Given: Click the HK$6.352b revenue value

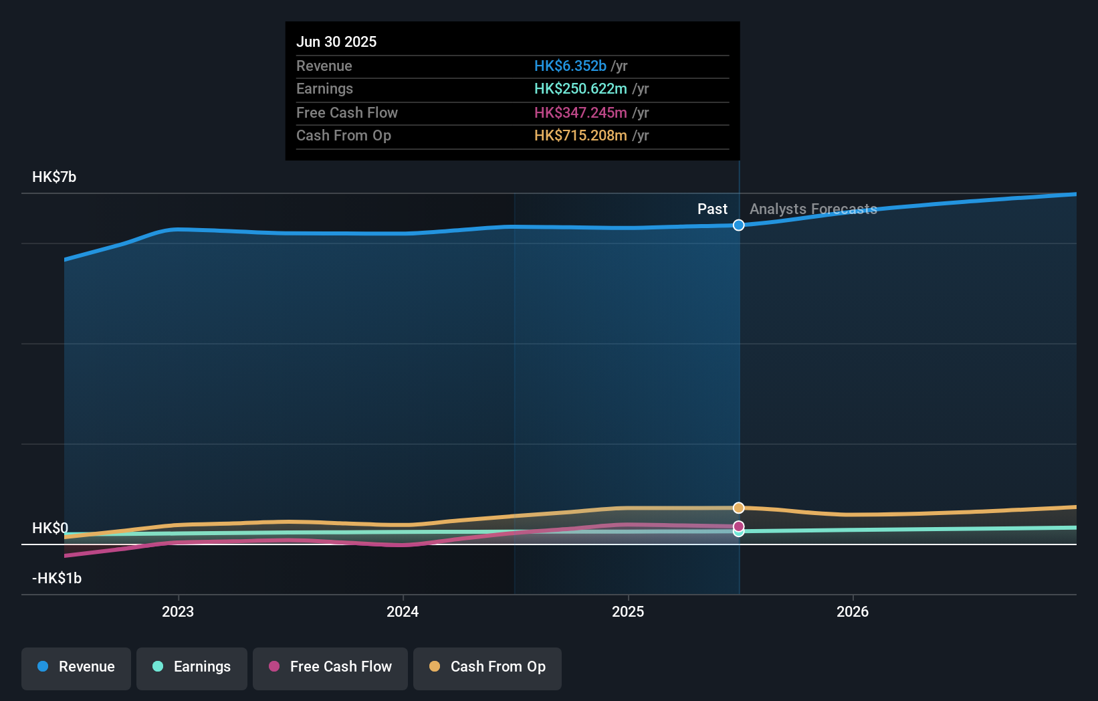Looking at the screenshot, I should pos(570,66).
